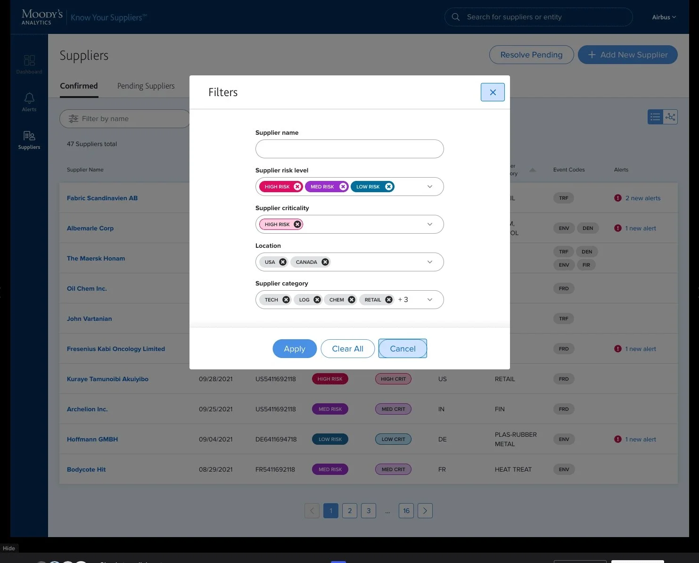Expand Supplier criticality dropdown
Viewport: 699px width, 563px height.
tap(430, 224)
